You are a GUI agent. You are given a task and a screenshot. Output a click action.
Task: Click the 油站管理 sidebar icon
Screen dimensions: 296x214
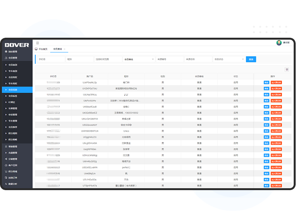coord(6,52)
